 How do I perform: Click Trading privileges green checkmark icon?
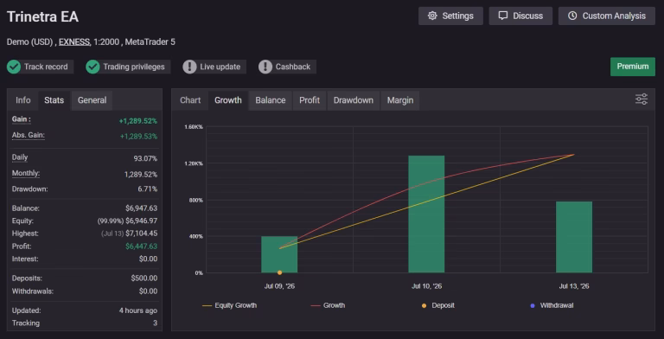click(93, 67)
